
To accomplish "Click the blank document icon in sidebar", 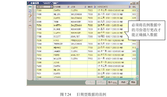I will (x=30, y=20).
